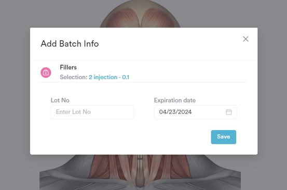Image resolution: width=287 pixels, height=190 pixels.
Task: Save the batch info
Action: click(x=224, y=137)
